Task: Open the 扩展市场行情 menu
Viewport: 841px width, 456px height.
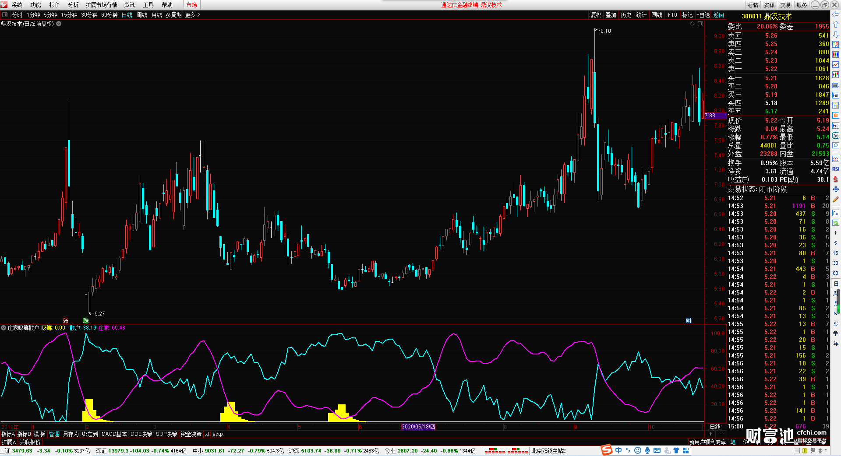Action: click(x=101, y=5)
